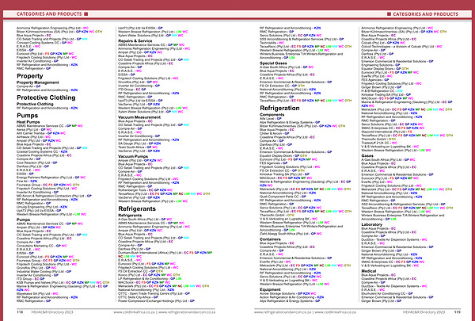Select the "Cool Reaction (Pty) Ltd" listing
The image size is (475, 321).
[x=37, y=162]
